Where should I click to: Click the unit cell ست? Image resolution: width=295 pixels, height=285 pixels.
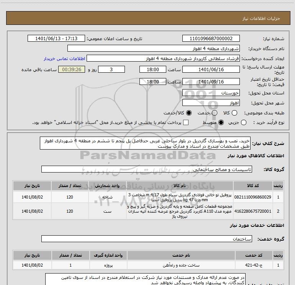click(107, 211)
